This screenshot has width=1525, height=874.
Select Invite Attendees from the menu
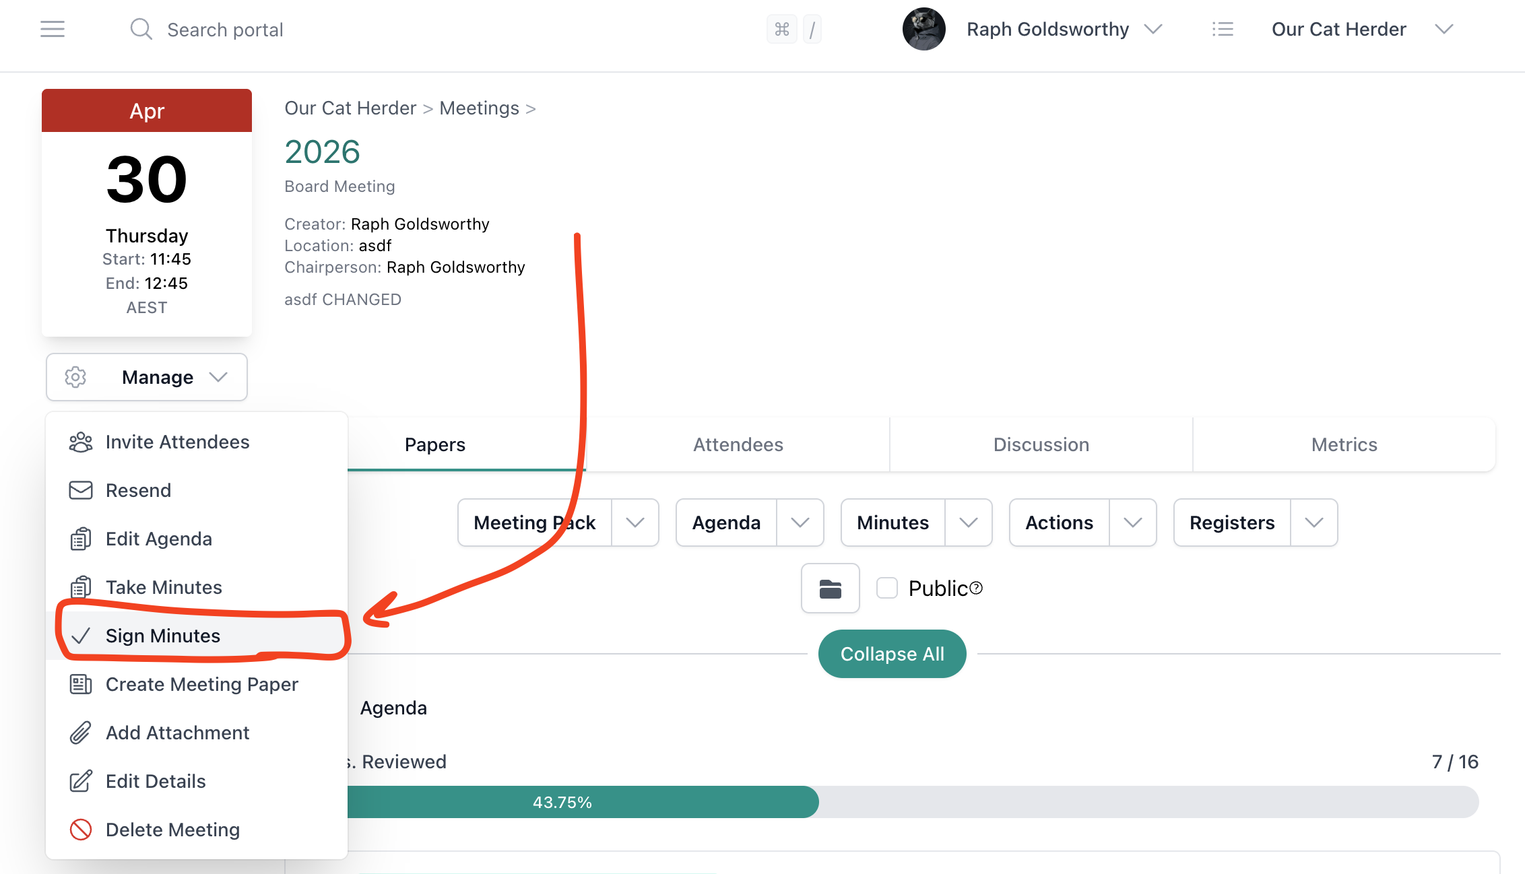click(x=177, y=442)
